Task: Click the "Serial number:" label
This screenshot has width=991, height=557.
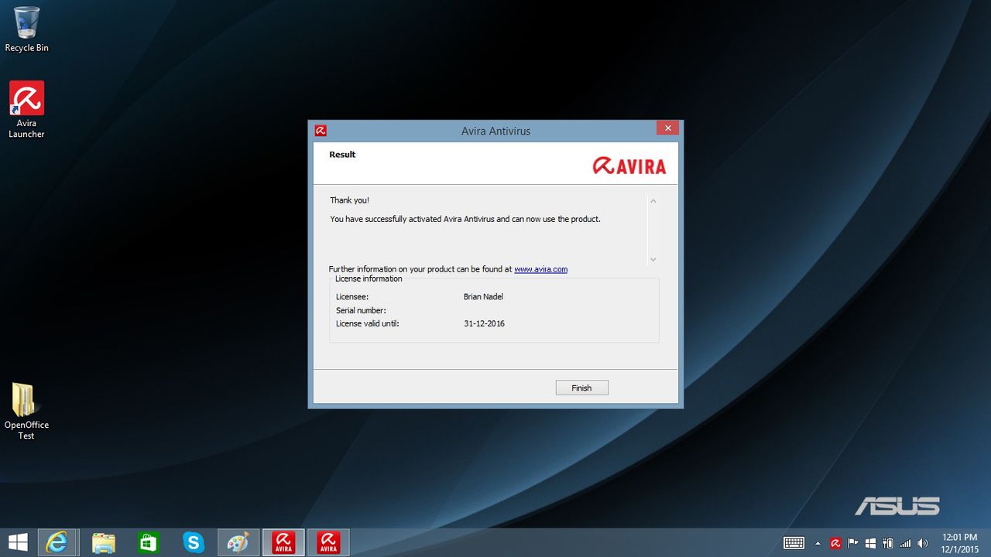Action: (361, 310)
